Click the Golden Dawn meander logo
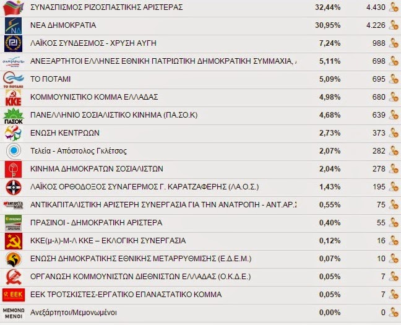 13,43
